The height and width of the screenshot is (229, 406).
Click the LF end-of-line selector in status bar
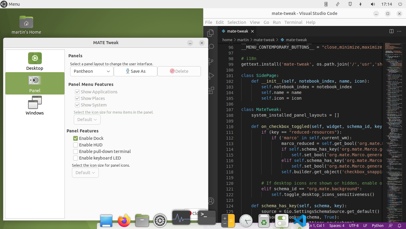[x=365, y=226]
